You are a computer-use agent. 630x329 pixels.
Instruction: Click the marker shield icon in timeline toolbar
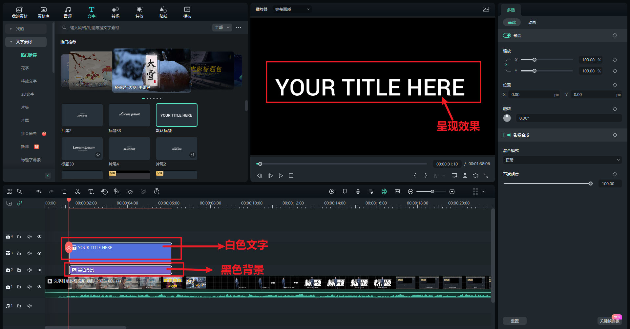345,191
